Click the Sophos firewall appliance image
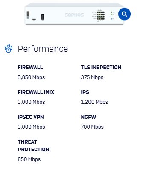Viewport: 155px width, 177px height. click(x=74, y=14)
